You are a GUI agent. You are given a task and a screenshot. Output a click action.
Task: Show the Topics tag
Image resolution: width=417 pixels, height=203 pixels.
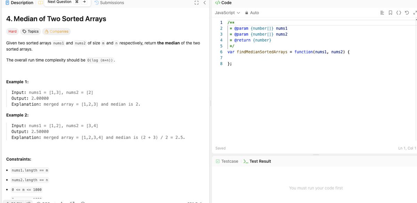click(30, 32)
